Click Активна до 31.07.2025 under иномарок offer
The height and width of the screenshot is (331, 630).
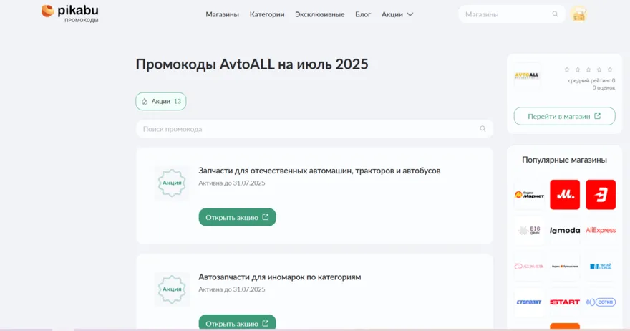[x=232, y=289]
